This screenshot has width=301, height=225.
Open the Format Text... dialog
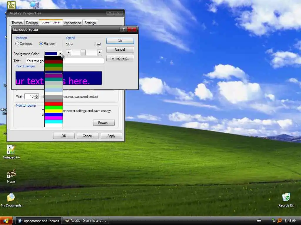point(120,58)
